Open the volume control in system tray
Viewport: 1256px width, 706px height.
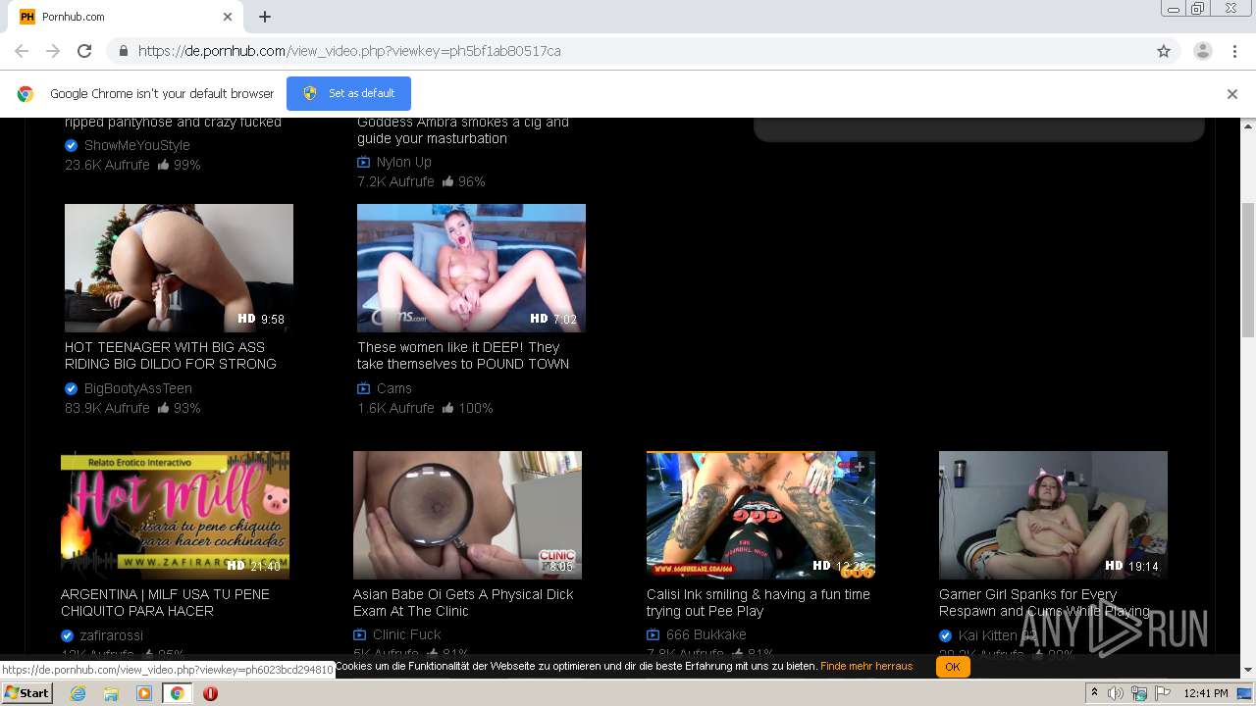point(1116,693)
